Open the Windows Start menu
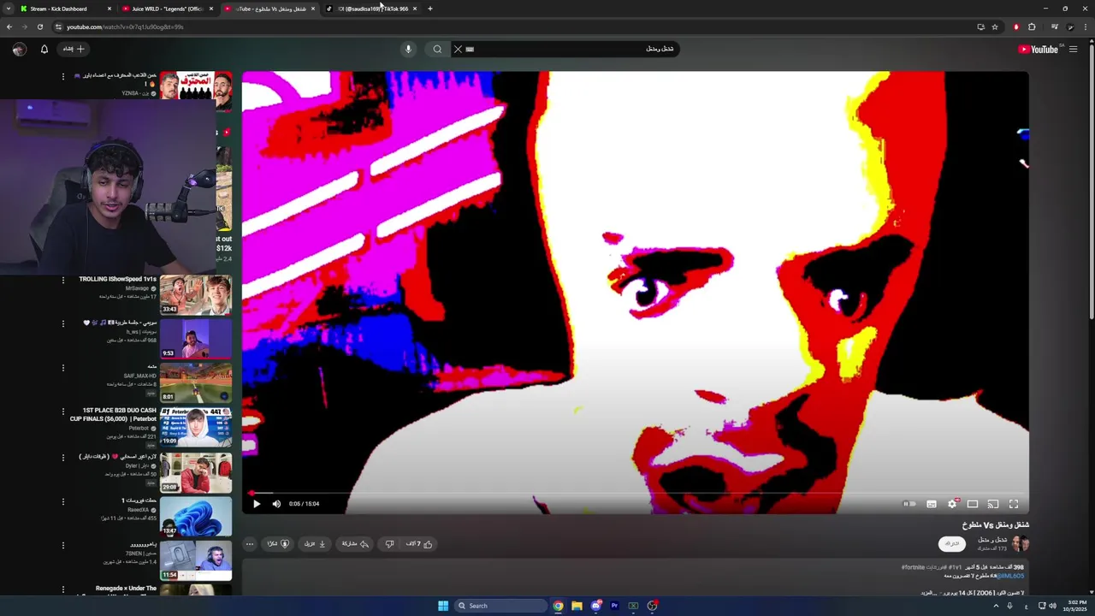The height and width of the screenshot is (616, 1095). click(x=443, y=606)
